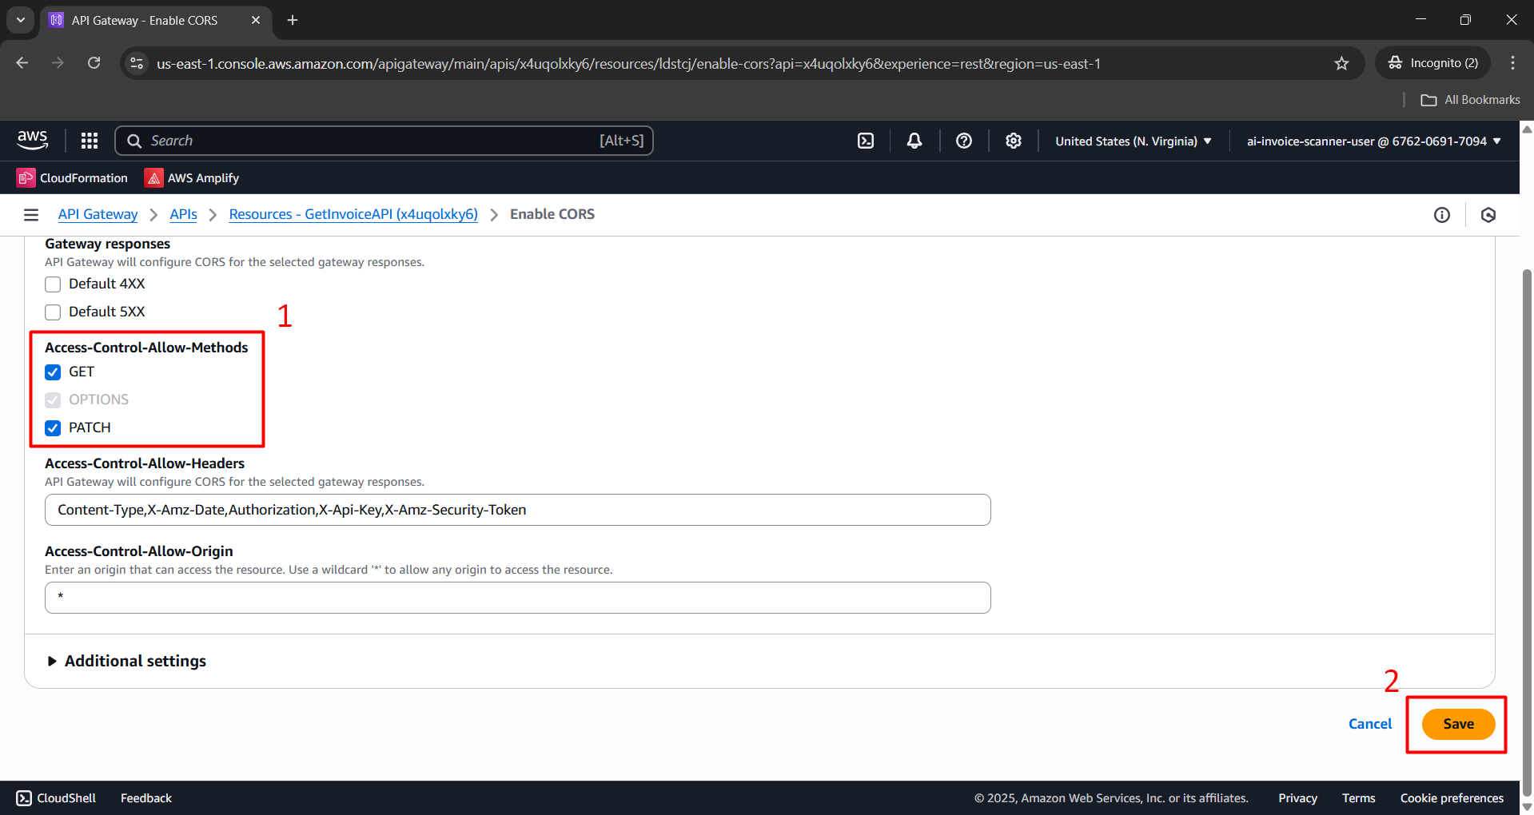The height and width of the screenshot is (815, 1534).
Task: Enable the Default 4XX checkbox
Action: pyautogui.click(x=53, y=284)
